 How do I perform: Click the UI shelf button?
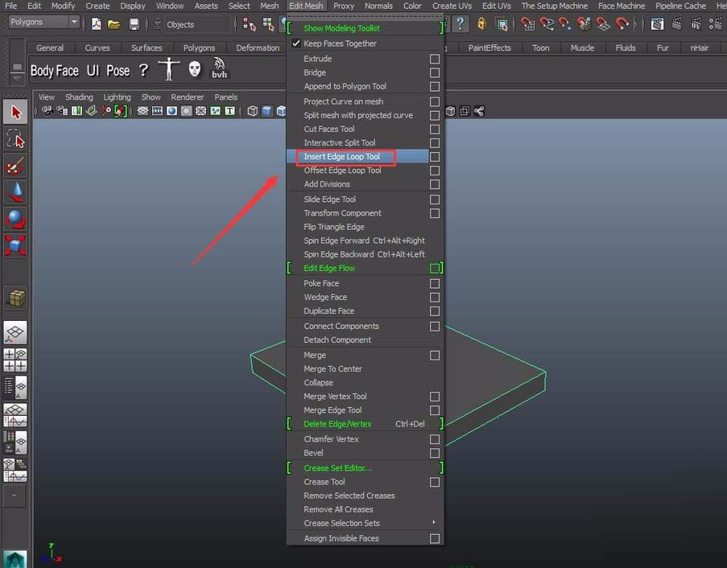(x=93, y=70)
